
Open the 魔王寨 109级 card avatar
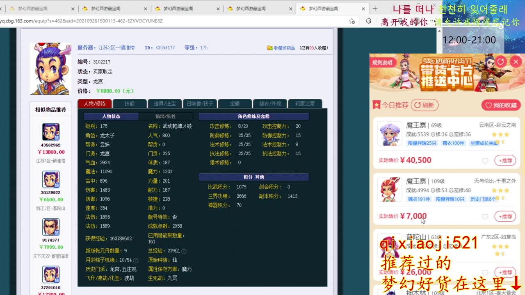[x=389, y=189]
